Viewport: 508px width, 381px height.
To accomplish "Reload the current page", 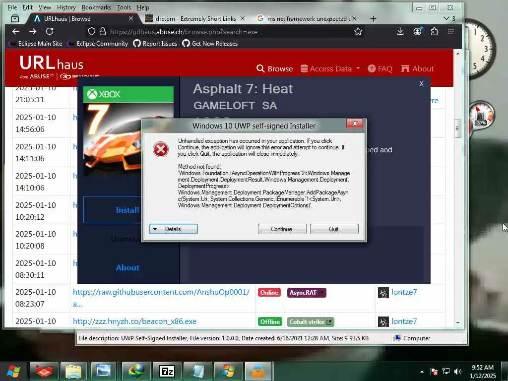I will point(50,31).
